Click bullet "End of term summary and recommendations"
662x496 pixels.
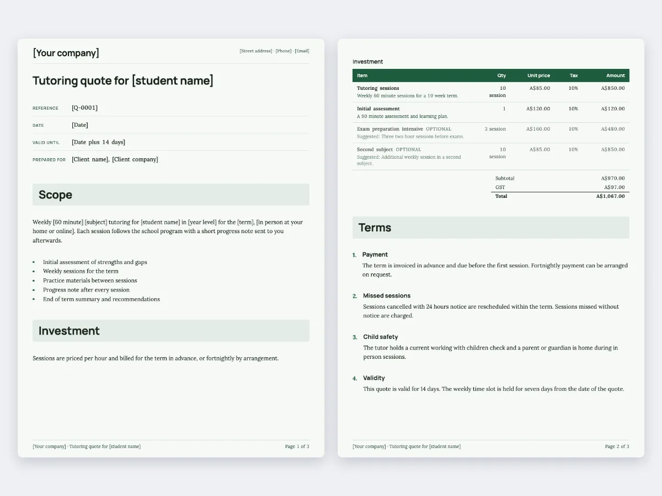pos(102,299)
